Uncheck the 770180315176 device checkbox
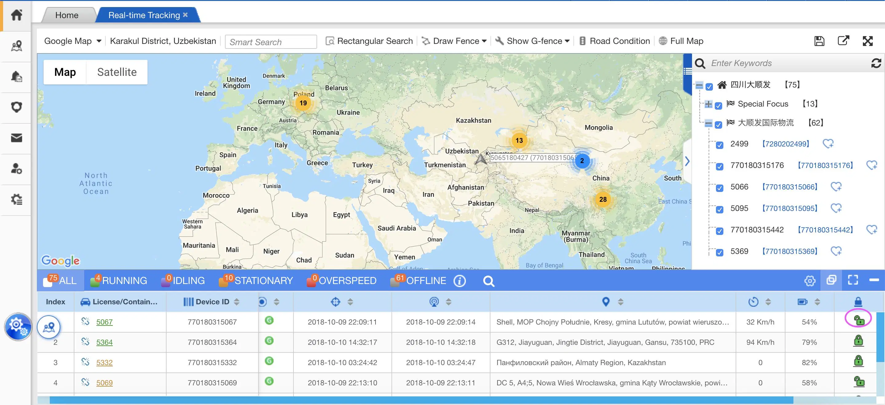The image size is (885, 405). point(719,167)
